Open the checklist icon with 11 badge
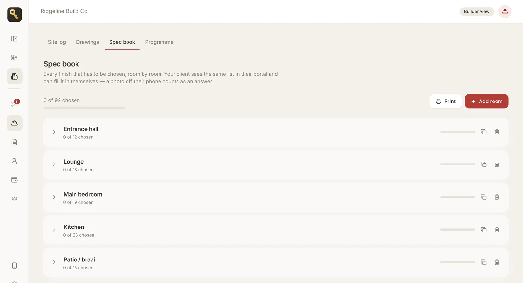 click(14, 104)
